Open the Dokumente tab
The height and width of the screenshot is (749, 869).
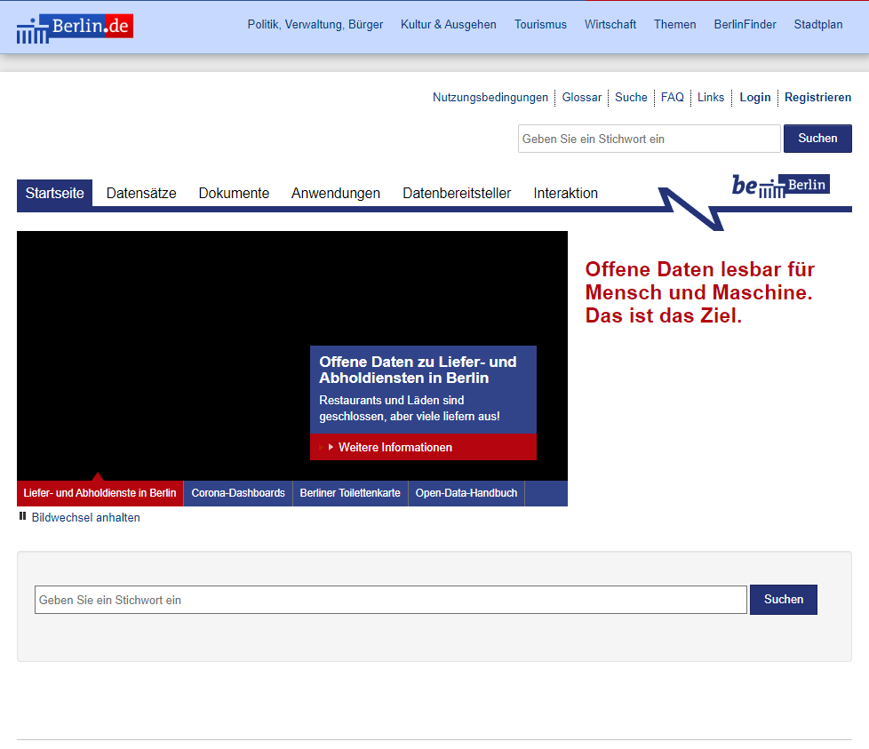click(234, 193)
